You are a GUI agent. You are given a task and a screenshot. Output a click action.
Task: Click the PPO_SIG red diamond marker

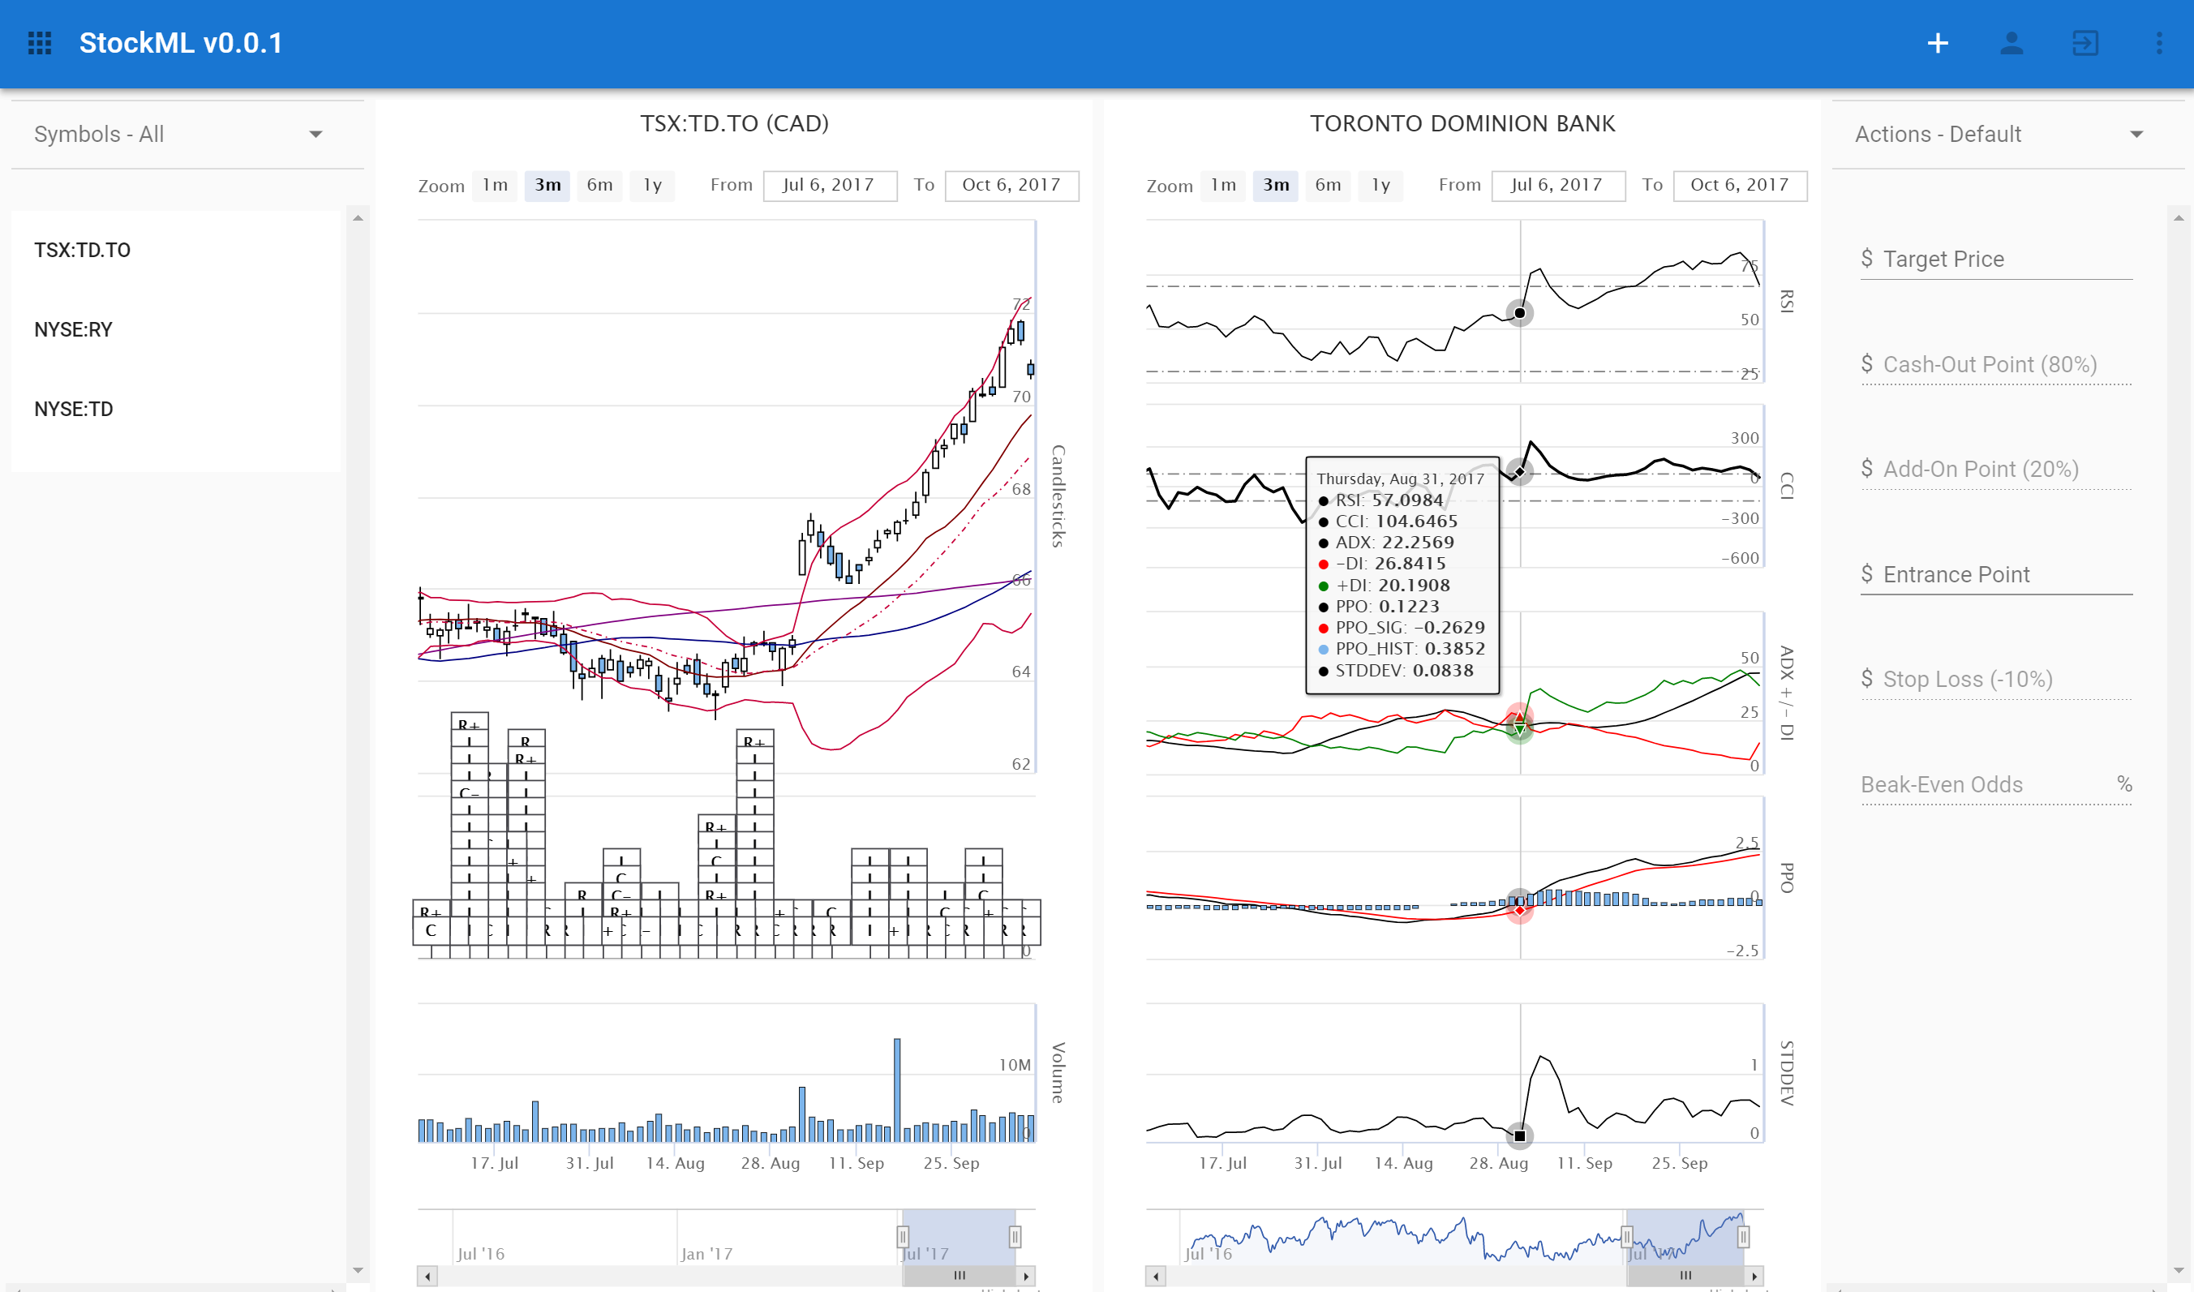[1519, 911]
